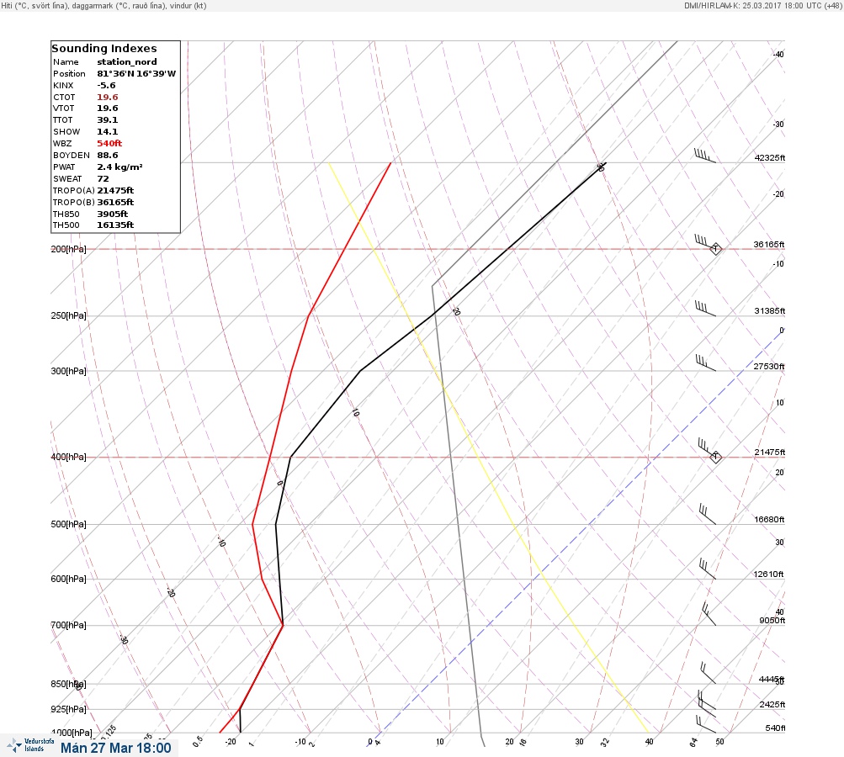This screenshot has height=757, width=844.
Task: Click the TH500 value 16135ft
Action: pyautogui.click(x=115, y=225)
